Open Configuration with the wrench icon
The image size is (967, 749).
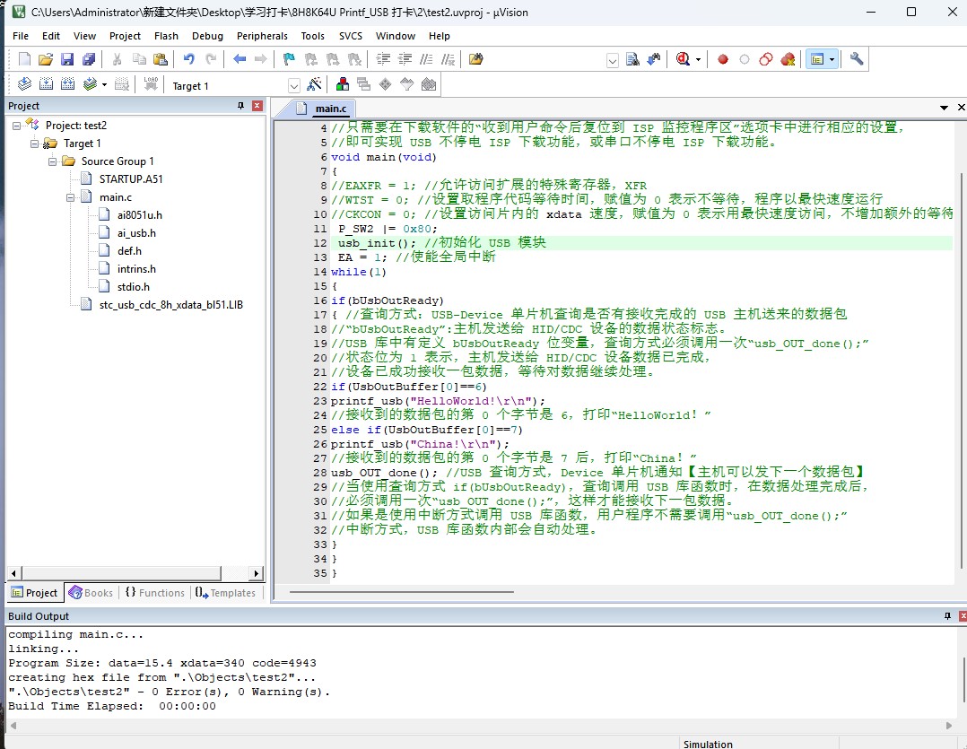click(856, 59)
